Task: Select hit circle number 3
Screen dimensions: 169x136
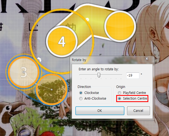Action: tap(24, 72)
